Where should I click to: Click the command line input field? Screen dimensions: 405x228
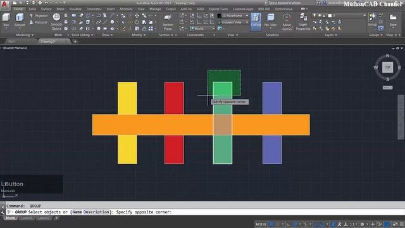[205, 212]
